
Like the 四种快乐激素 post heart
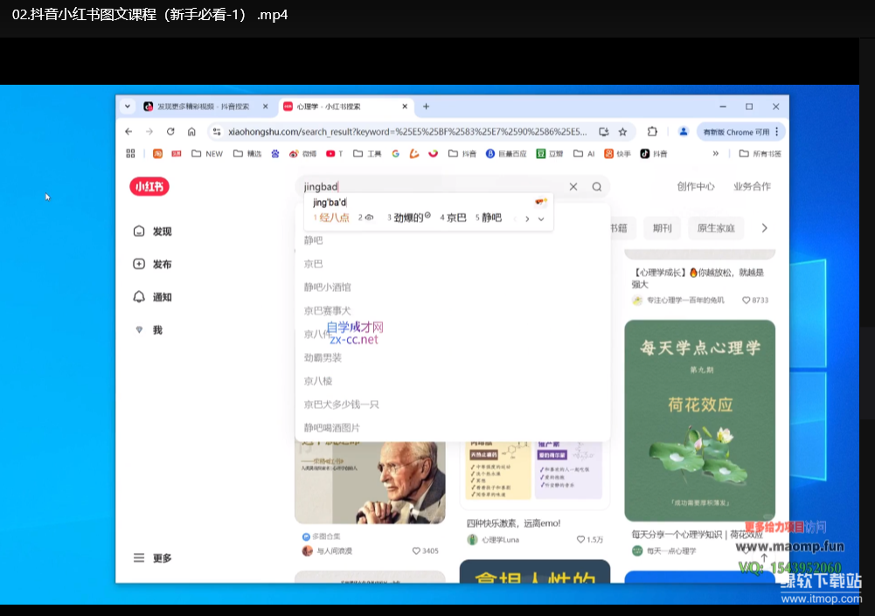580,540
